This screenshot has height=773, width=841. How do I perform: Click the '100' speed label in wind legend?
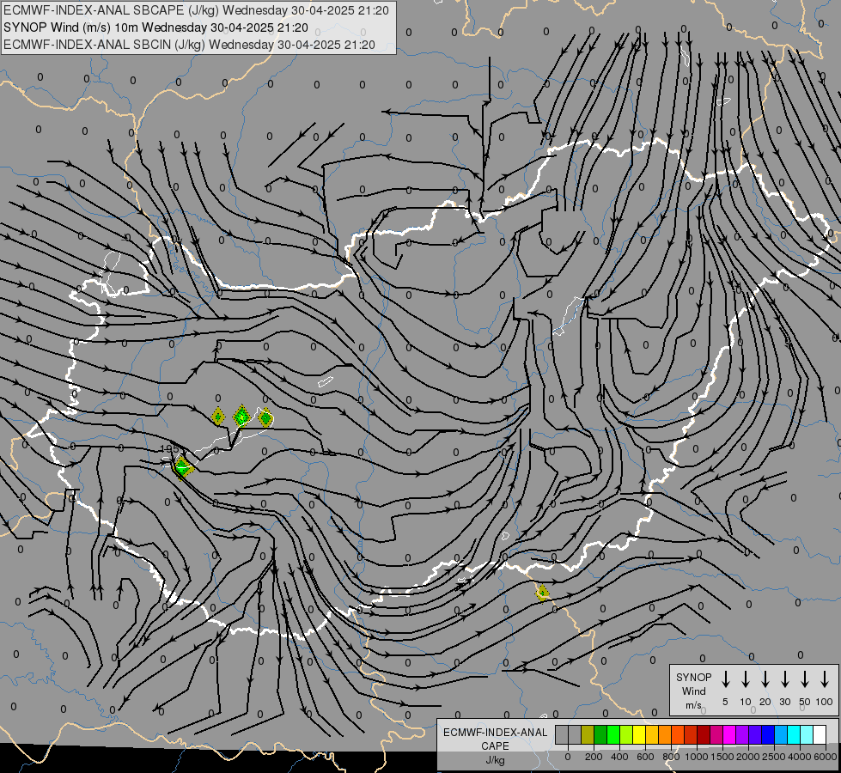pyautogui.click(x=825, y=702)
